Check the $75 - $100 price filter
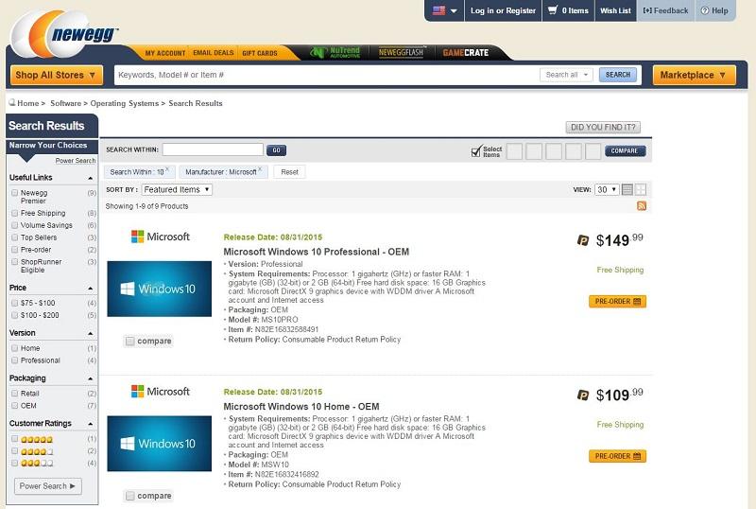756x509 pixels. (x=14, y=303)
